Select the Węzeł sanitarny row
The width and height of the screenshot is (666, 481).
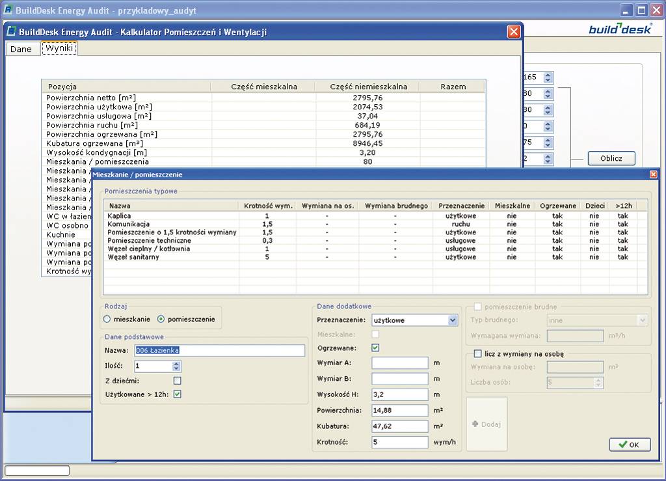375,257
